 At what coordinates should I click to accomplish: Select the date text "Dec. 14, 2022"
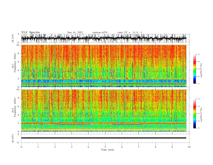click(75, 32)
